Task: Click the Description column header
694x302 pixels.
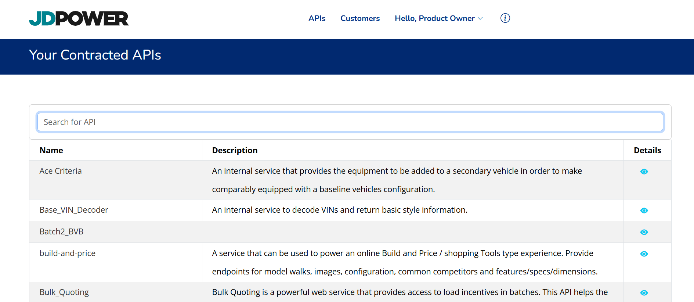Action: [235, 150]
